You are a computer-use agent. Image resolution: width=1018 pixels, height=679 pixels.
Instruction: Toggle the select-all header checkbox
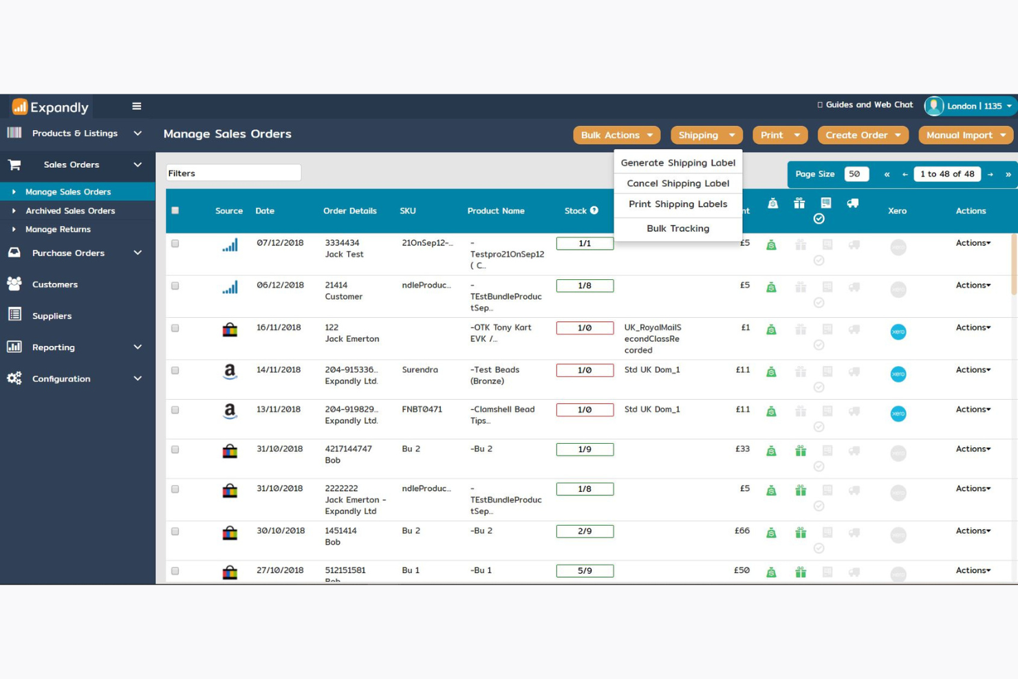click(175, 211)
